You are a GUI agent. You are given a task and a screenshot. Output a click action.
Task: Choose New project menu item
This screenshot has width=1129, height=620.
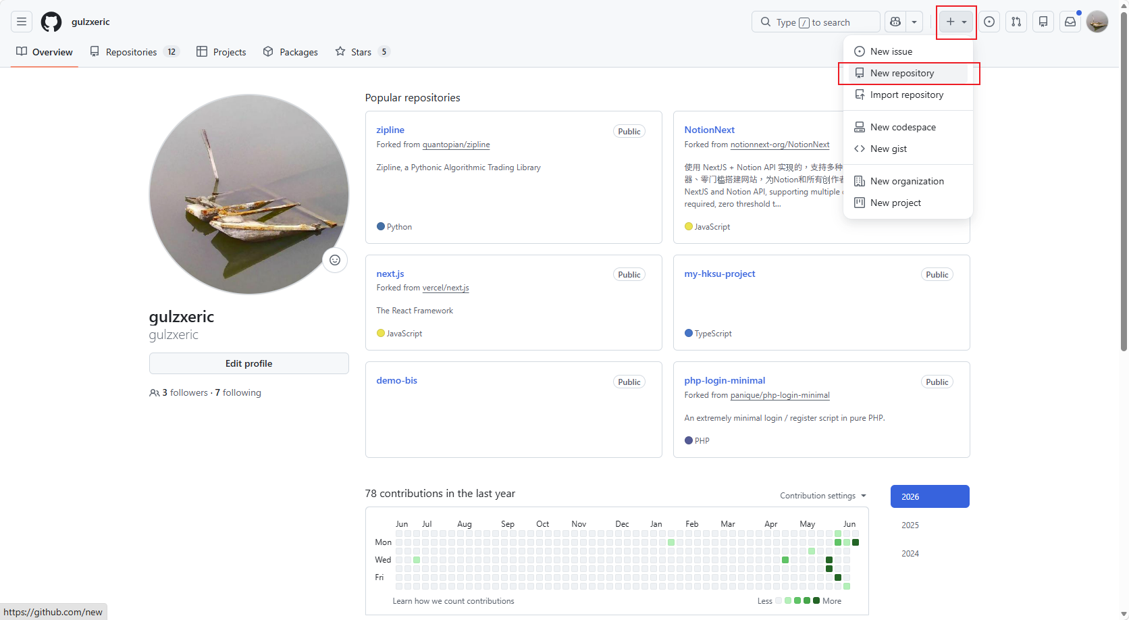point(908,203)
